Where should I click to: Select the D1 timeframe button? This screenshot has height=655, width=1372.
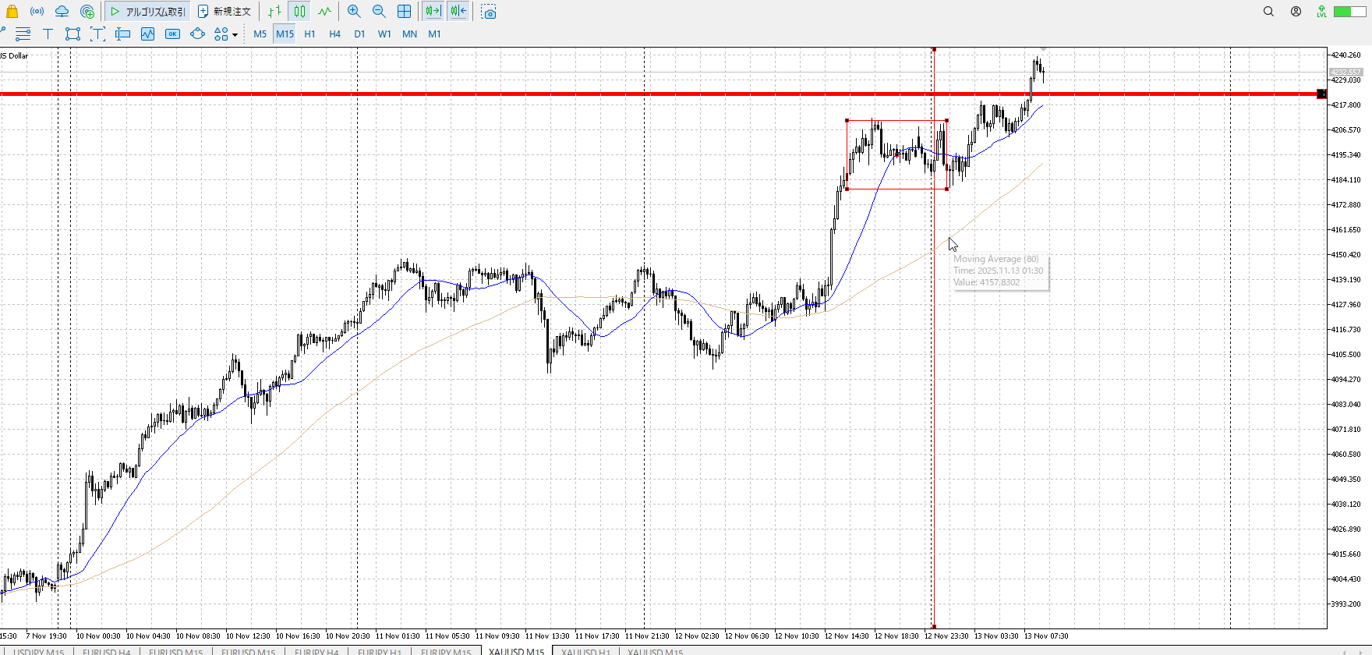pyautogui.click(x=359, y=34)
